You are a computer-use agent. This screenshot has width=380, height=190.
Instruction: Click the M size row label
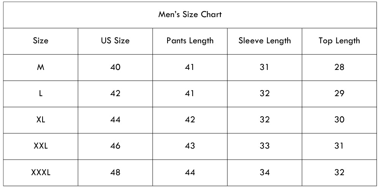tap(41, 67)
